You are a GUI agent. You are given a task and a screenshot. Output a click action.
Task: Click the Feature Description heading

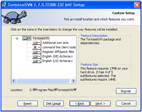click(94, 36)
